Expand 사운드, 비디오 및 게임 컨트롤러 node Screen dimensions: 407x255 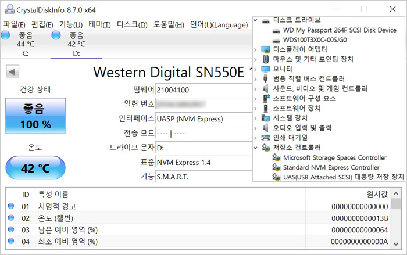pos(255,89)
